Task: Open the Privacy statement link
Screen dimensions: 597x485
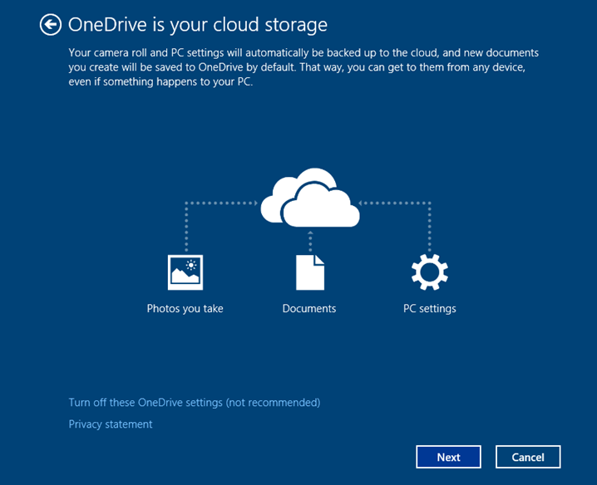Action: pyautogui.click(x=111, y=424)
